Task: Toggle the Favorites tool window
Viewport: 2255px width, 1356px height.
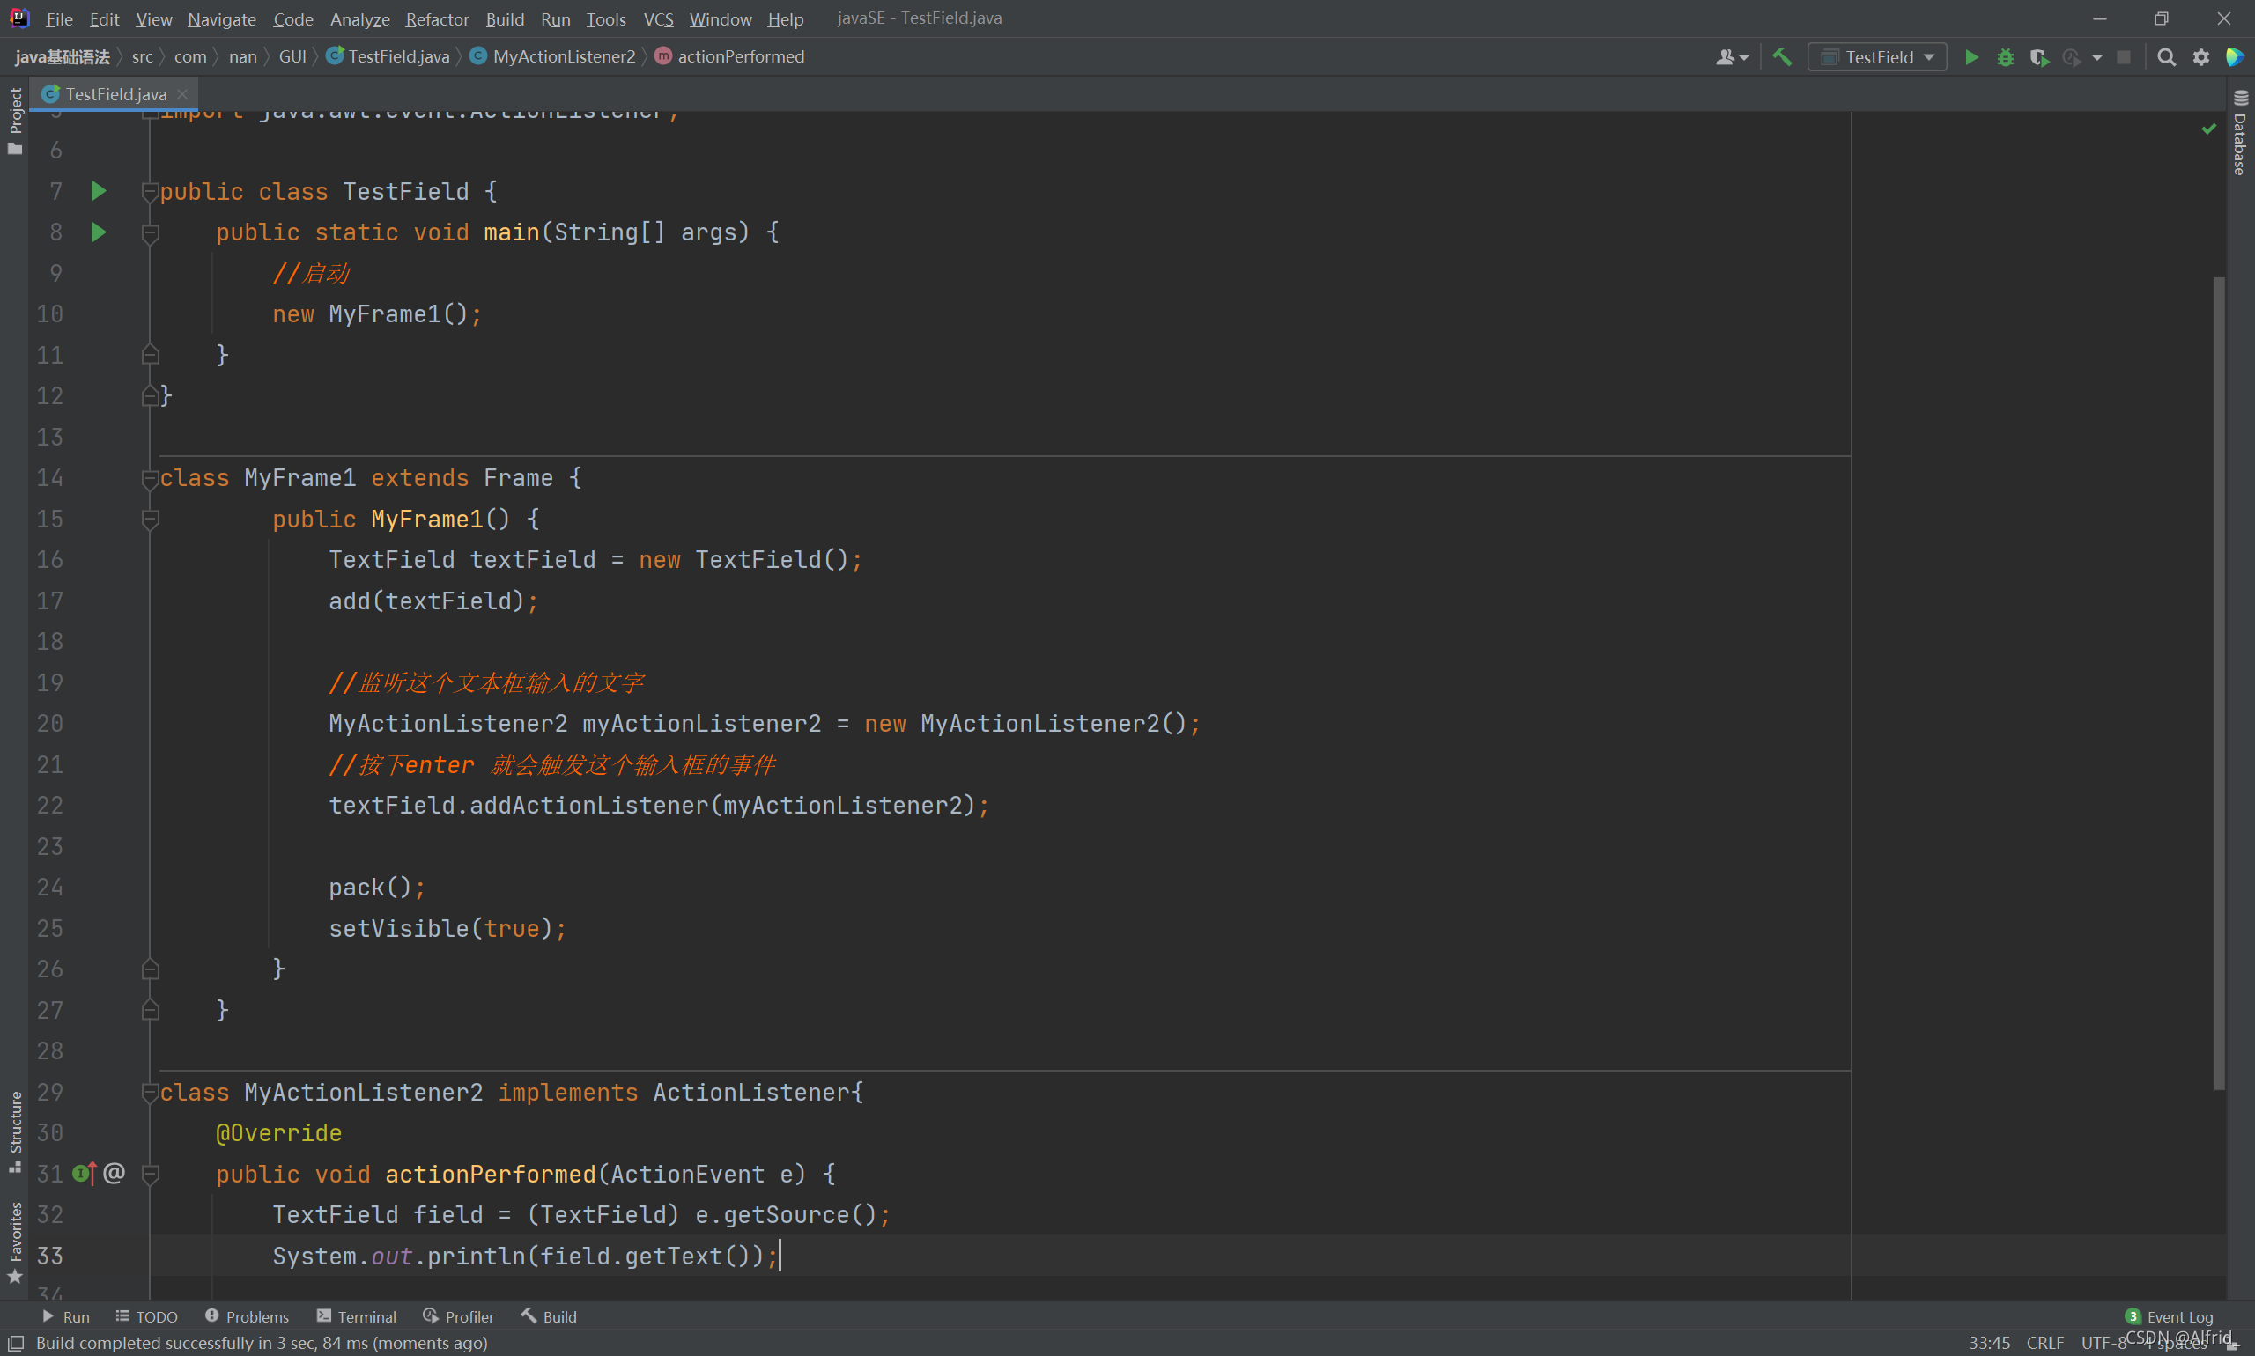Action: tap(15, 1242)
